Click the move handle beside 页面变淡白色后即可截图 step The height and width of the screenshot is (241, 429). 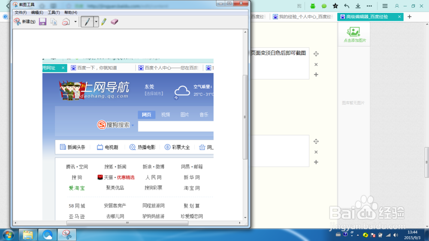click(316, 54)
